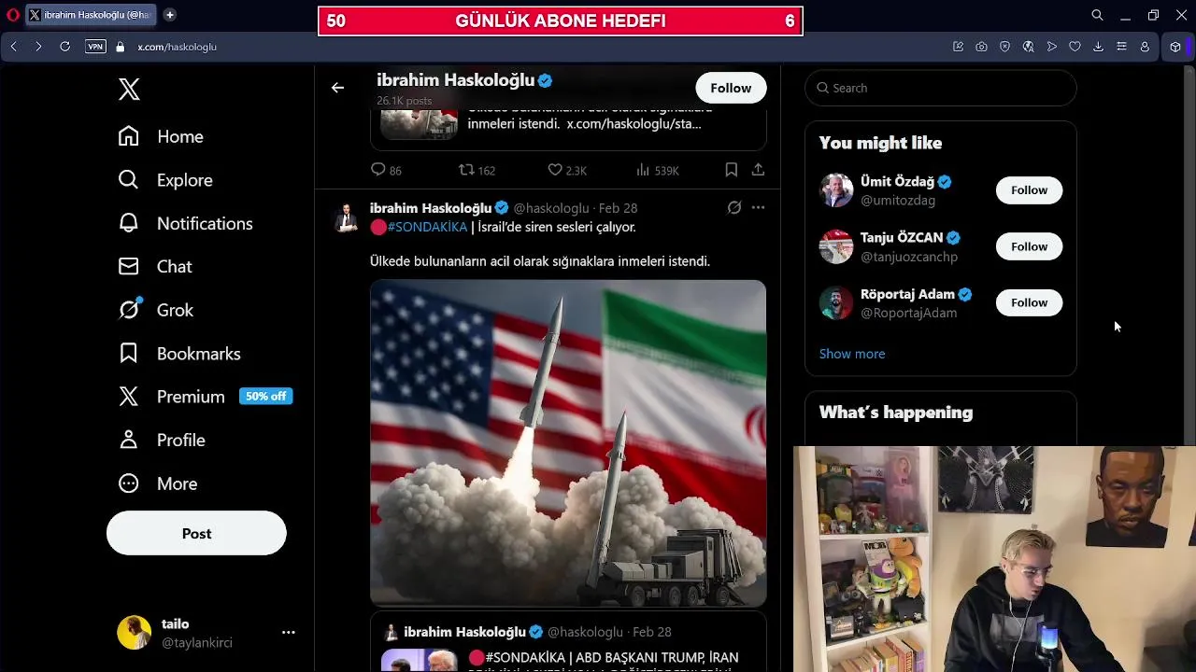The image size is (1196, 672).
Task: Open a new tab with plus
Action: click(x=169, y=15)
